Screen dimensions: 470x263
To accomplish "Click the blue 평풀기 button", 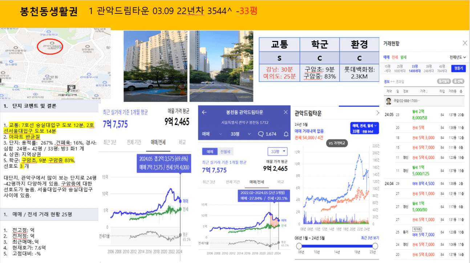I will click(x=458, y=68).
